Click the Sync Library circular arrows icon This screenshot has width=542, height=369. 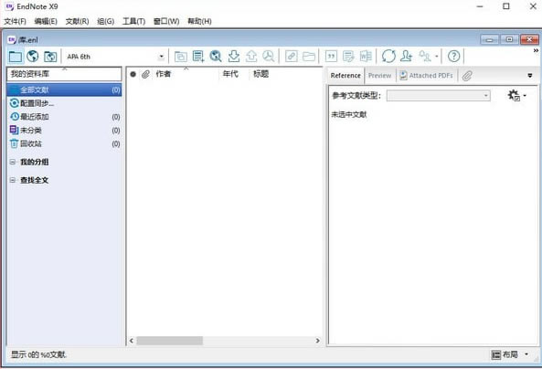[388, 56]
